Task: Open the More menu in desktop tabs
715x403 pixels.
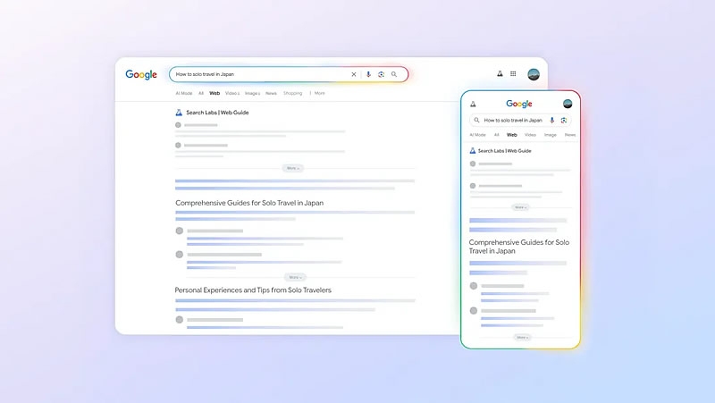Action: (318, 93)
